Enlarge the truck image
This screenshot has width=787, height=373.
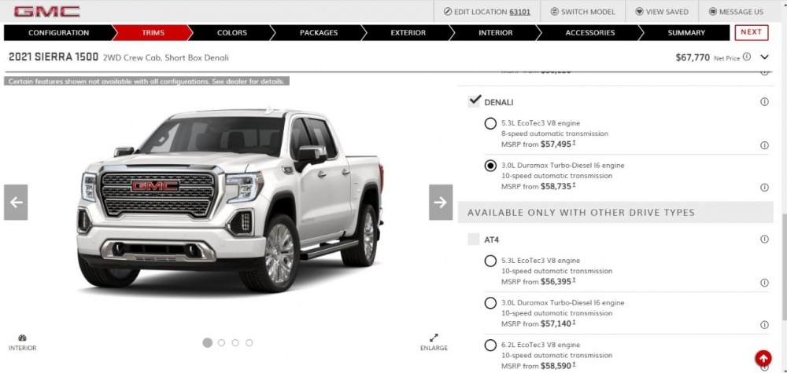click(434, 342)
